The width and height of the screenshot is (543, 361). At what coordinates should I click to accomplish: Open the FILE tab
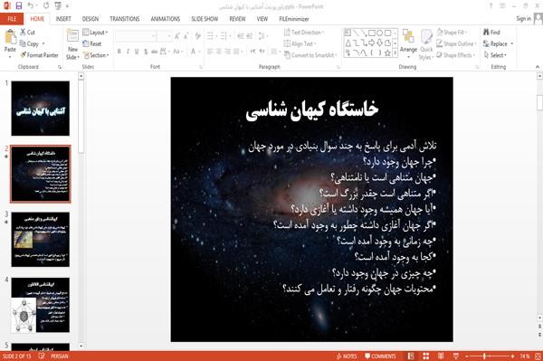click(12, 19)
